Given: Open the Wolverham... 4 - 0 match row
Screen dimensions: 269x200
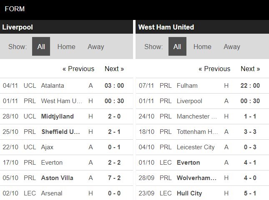Looking at the screenshot, I should click(202, 178).
